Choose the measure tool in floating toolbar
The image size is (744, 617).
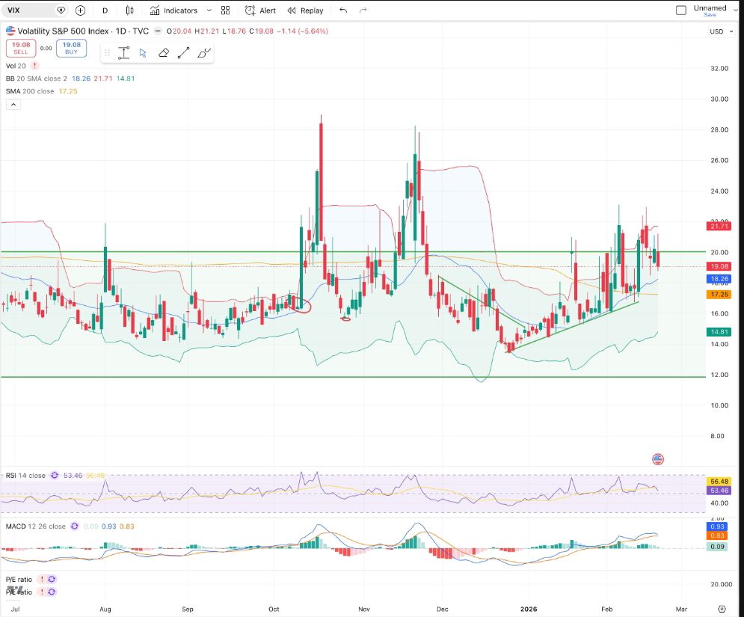[123, 53]
